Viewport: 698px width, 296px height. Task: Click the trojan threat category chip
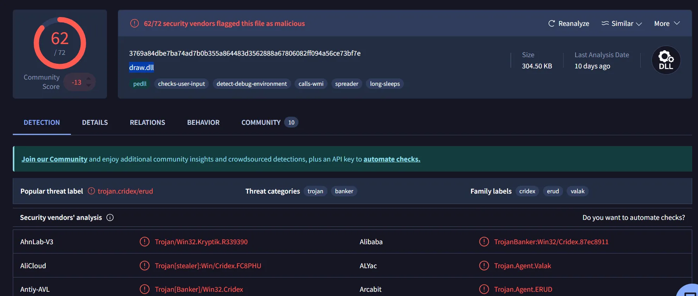pos(315,191)
